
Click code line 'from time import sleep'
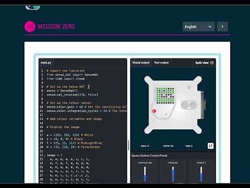[x=66, y=79]
